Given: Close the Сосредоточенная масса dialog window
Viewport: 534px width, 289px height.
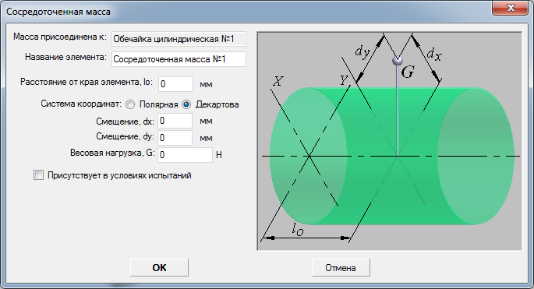Looking at the screenshot, I should [510, 8].
